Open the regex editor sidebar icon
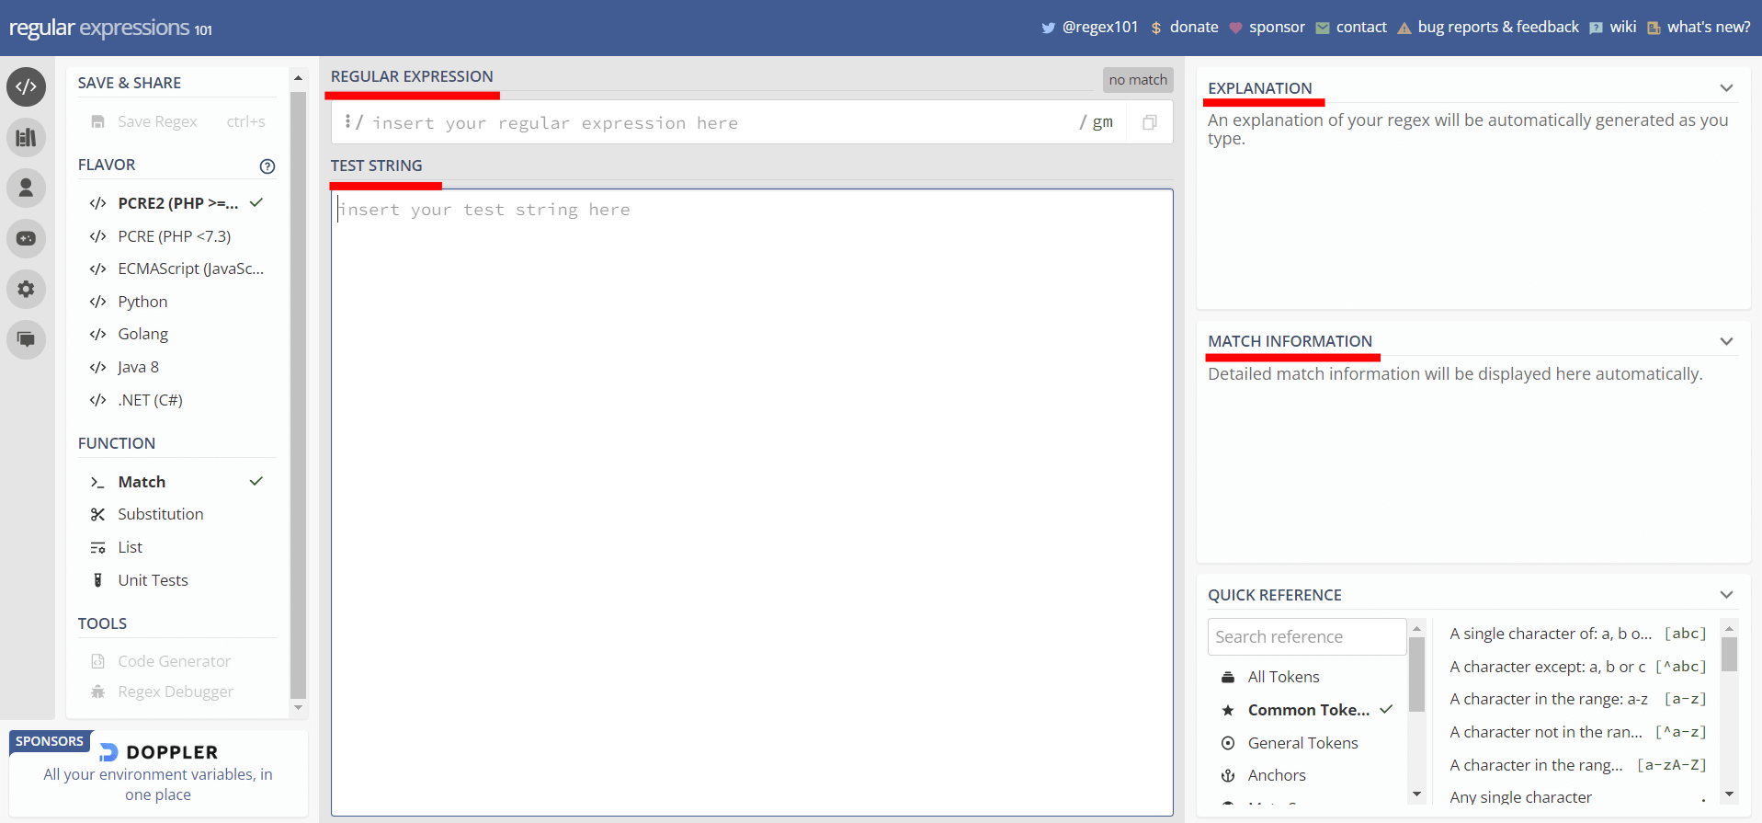The height and width of the screenshot is (823, 1762). 26,86
